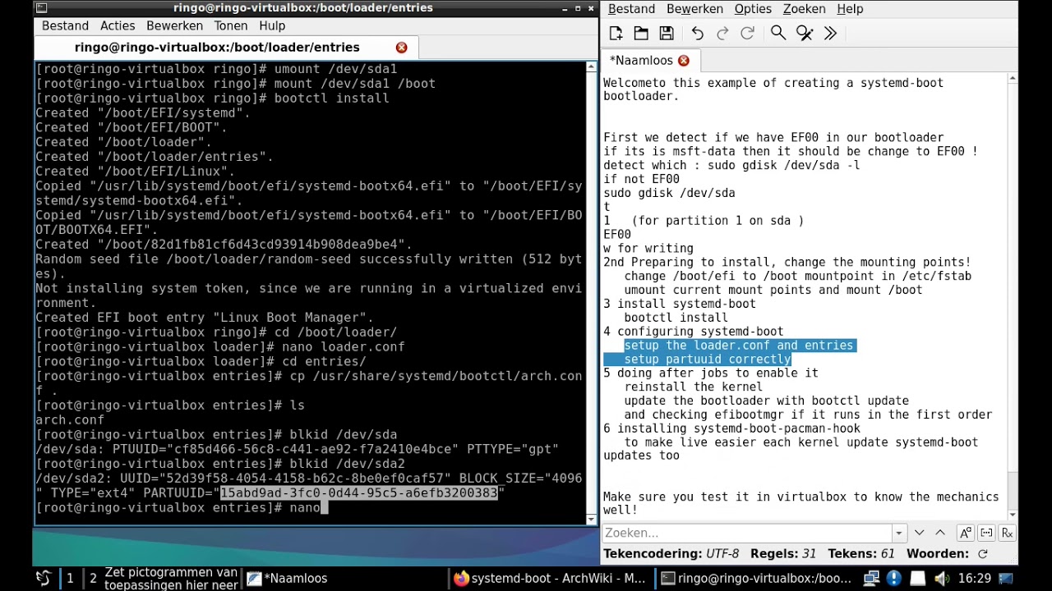Toggle match case in the search bar

pyautogui.click(x=965, y=533)
